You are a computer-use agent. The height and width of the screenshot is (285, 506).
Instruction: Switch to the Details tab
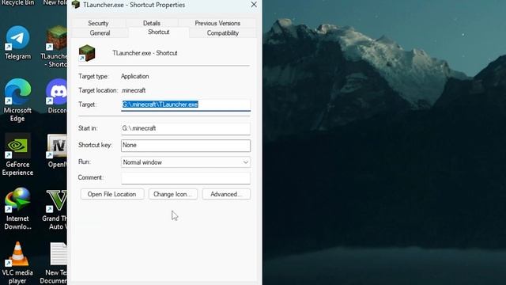[x=152, y=23]
